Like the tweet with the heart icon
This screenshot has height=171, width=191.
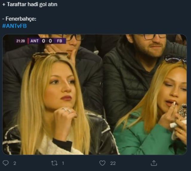pos(102,163)
